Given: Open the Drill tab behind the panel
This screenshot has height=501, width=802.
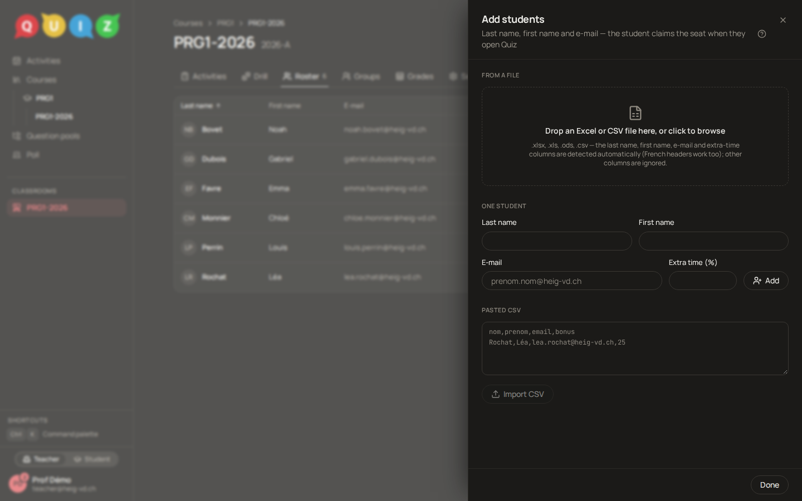Looking at the screenshot, I should 255,76.
